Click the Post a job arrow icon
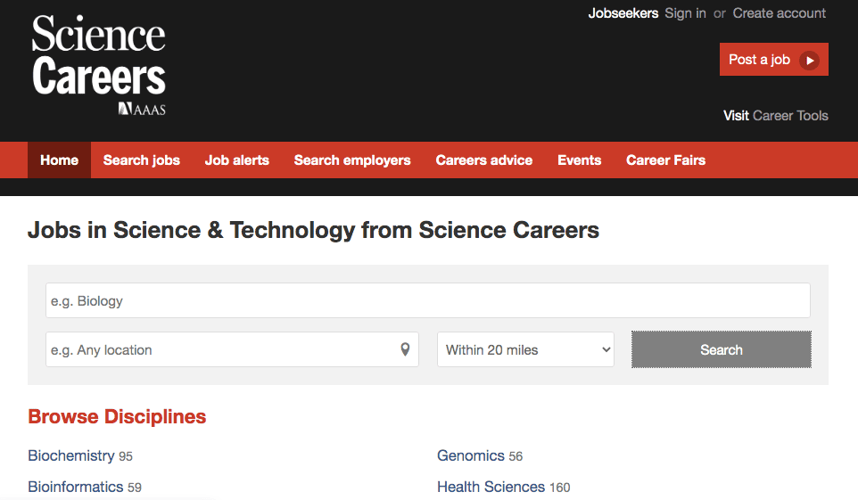Image resolution: width=858 pixels, height=500 pixels. tap(809, 60)
